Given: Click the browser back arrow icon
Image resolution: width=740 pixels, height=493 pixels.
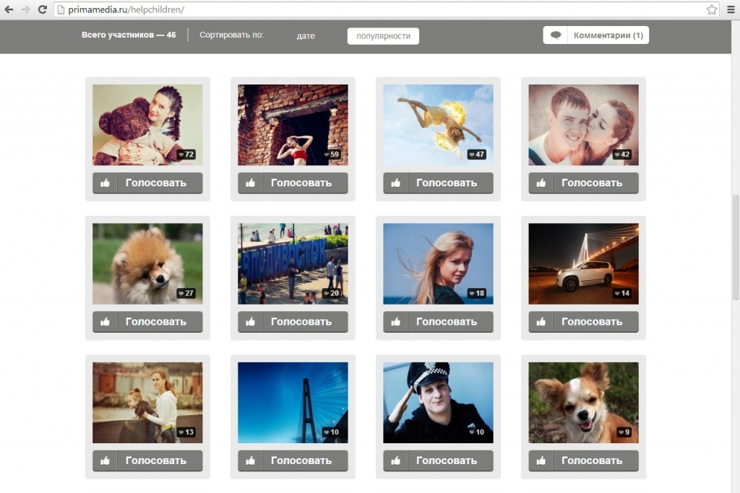Looking at the screenshot, I should pyautogui.click(x=9, y=9).
